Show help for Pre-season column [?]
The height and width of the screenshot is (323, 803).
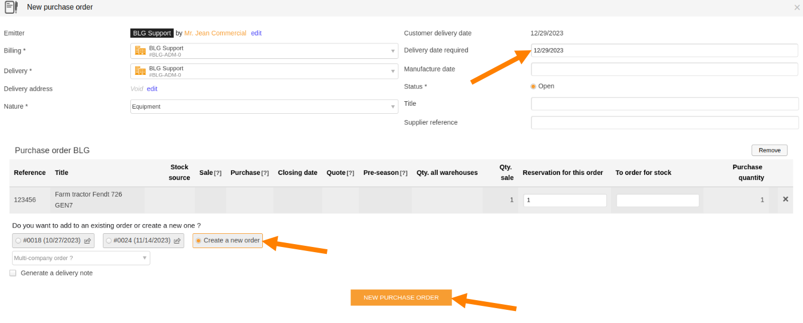(404, 173)
